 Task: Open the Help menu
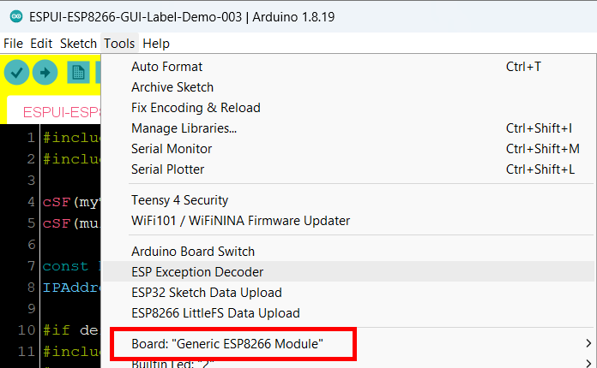coord(156,44)
